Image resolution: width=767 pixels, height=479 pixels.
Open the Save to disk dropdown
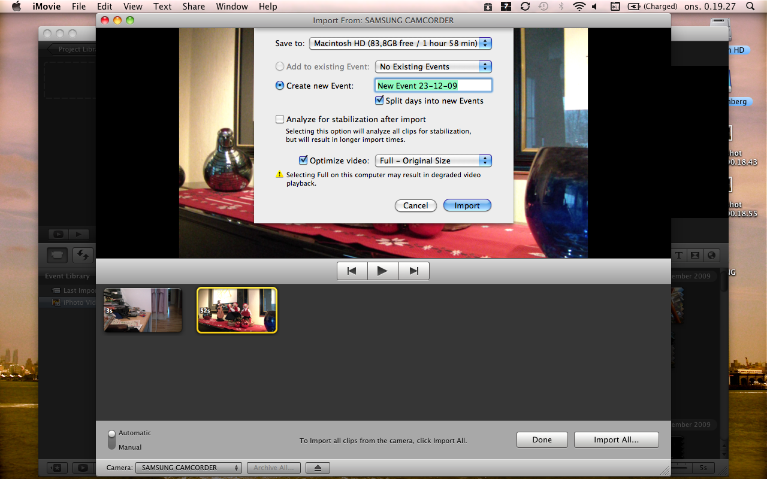[401, 43]
